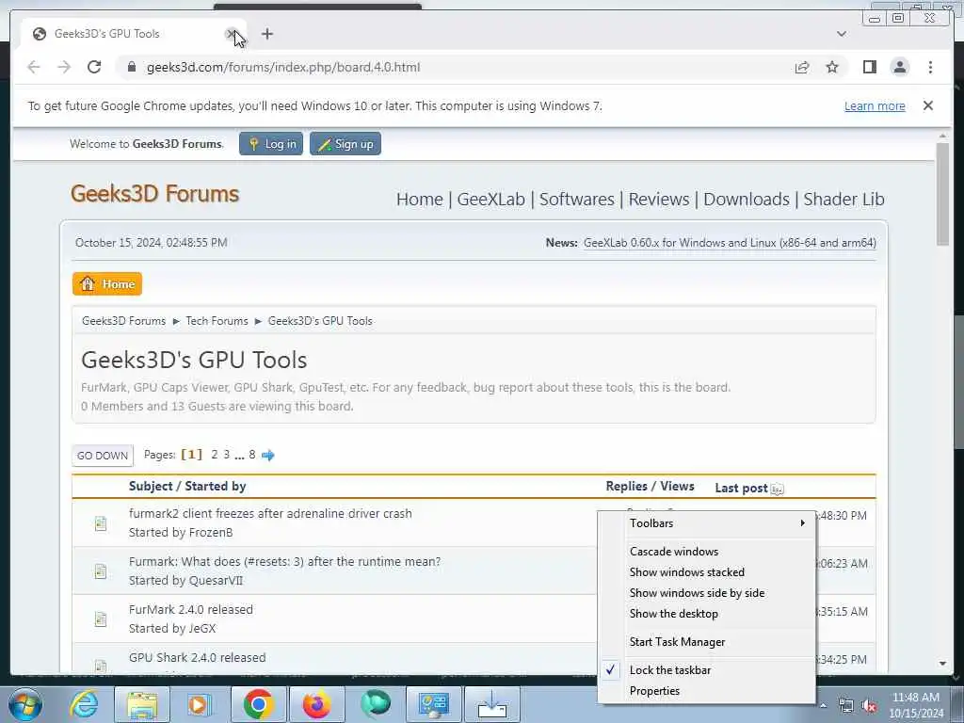Open the Learn more link

coord(875,105)
